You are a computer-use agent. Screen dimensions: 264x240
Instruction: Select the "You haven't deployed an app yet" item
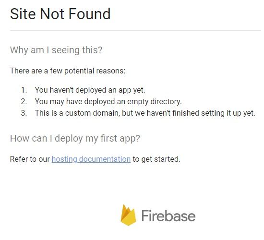(x=90, y=90)
